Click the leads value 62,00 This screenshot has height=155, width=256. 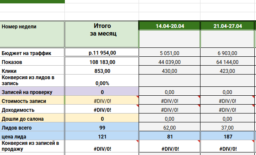point(170,127)
